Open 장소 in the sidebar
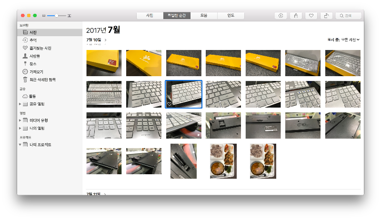This screenshot has width=381, height=219. coord(50,64)
